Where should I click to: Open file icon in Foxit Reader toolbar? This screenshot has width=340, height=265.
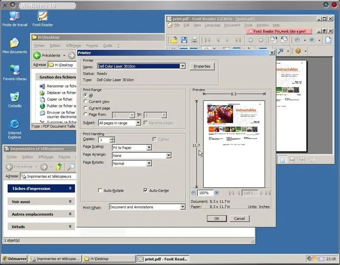tap(174, 40)
